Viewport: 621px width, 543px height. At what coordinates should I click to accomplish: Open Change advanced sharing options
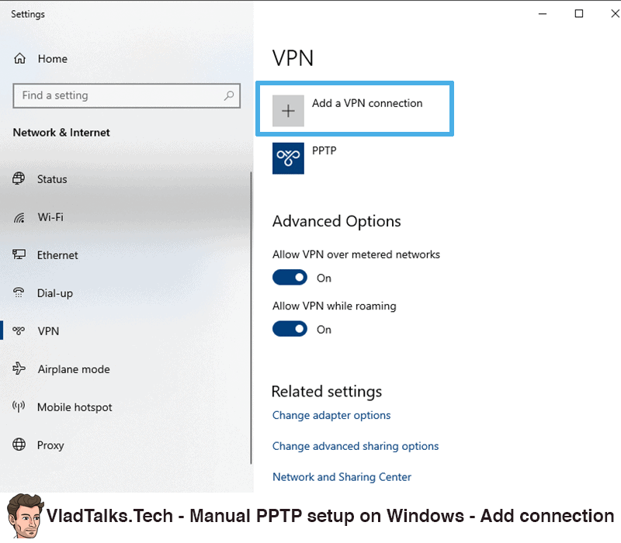356,446
